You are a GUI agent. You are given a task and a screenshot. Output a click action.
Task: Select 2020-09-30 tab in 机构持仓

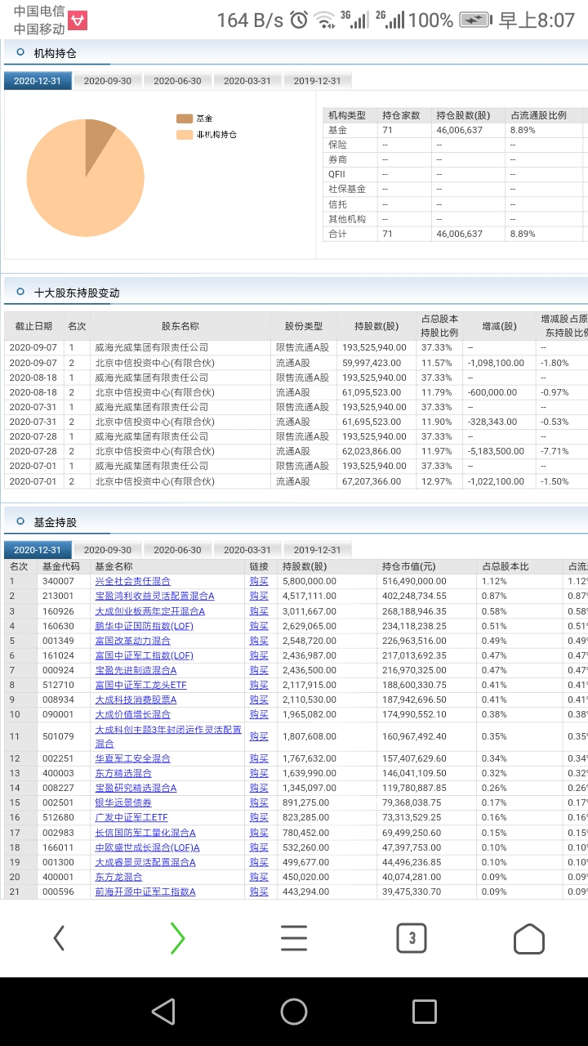tap(107, 81)
